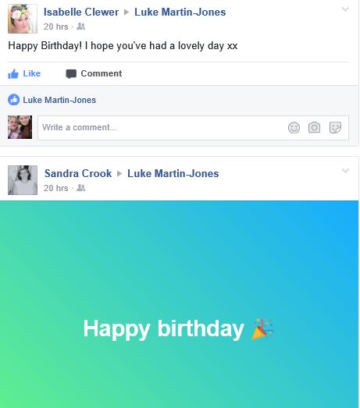Click the Comment text button

tap(101, 73)
